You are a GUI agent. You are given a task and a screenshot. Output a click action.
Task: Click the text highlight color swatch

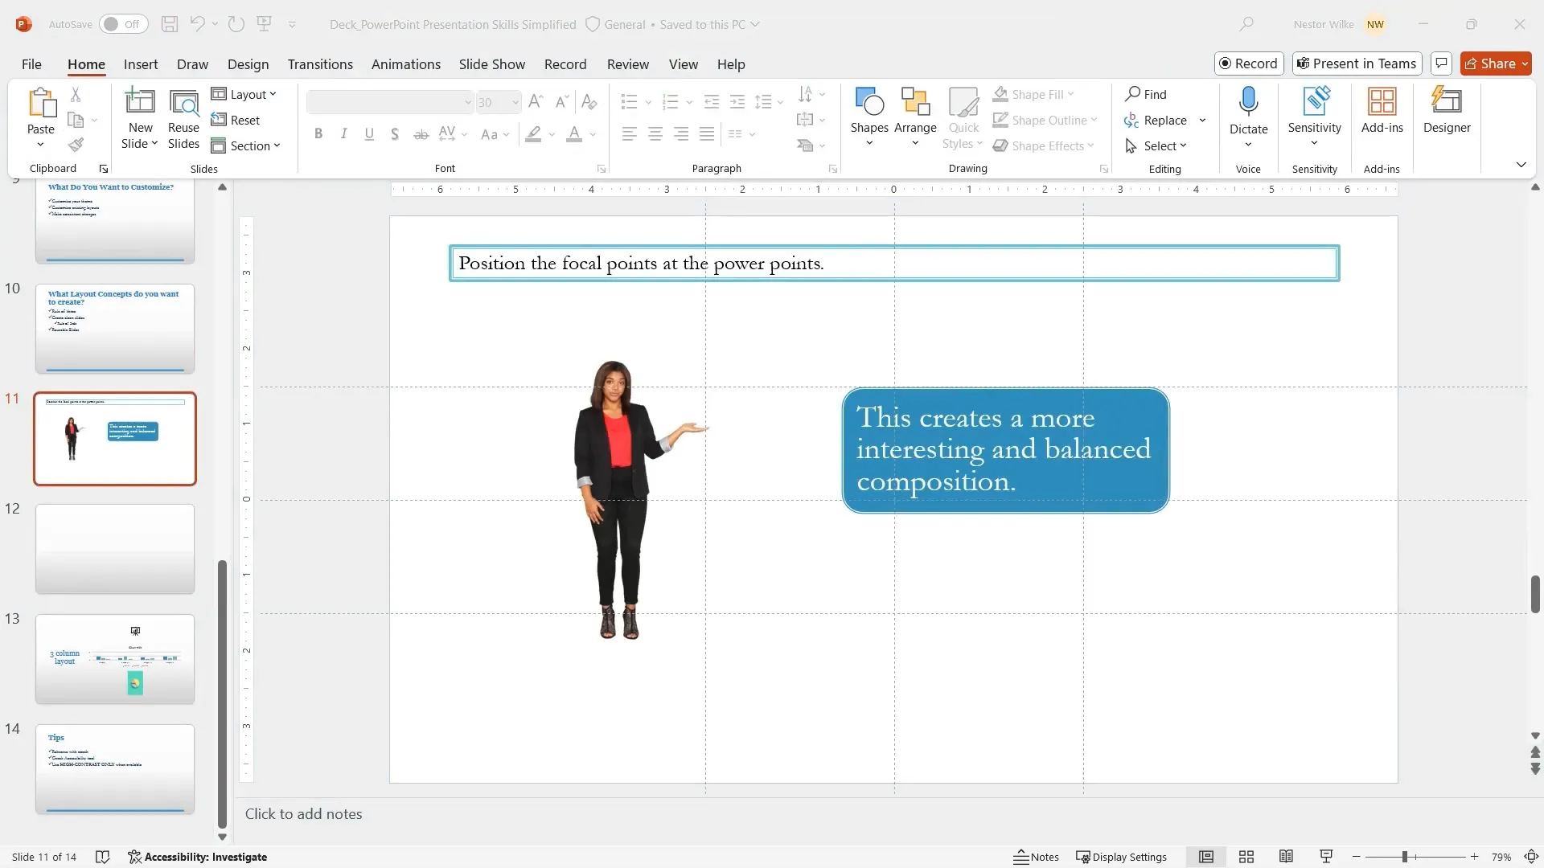point(533,134)
